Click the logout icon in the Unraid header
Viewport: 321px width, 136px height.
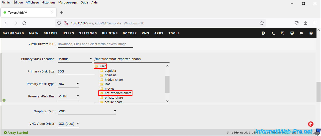click(x=264, y=33)
